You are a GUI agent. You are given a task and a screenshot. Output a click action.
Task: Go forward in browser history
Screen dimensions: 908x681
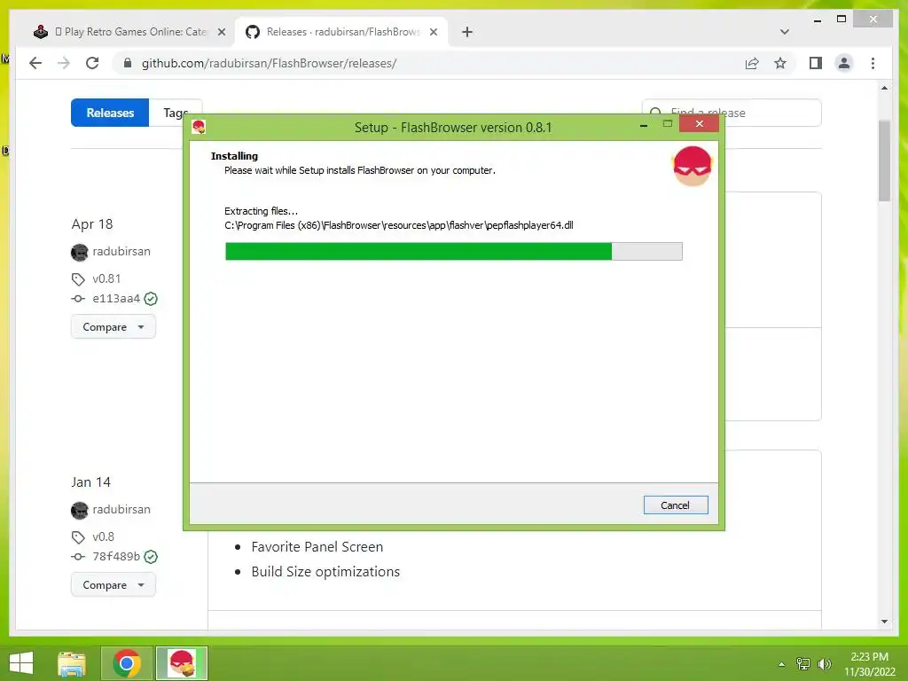click(64, 63)
